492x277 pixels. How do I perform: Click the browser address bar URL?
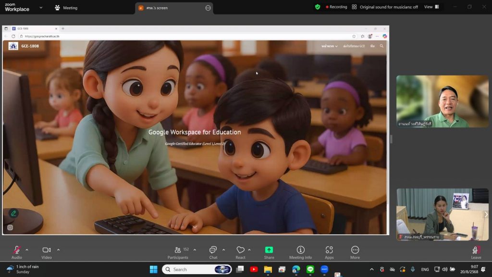pos(42,37)
